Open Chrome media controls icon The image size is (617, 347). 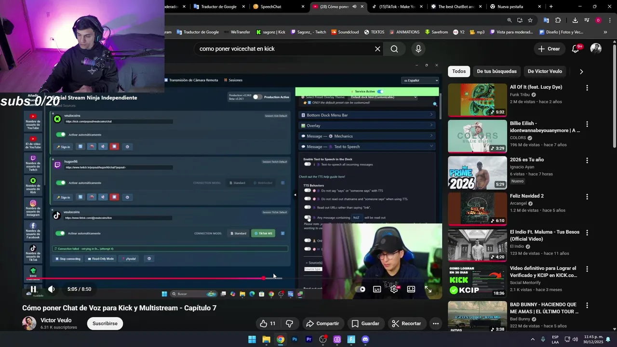click(587, 20)
